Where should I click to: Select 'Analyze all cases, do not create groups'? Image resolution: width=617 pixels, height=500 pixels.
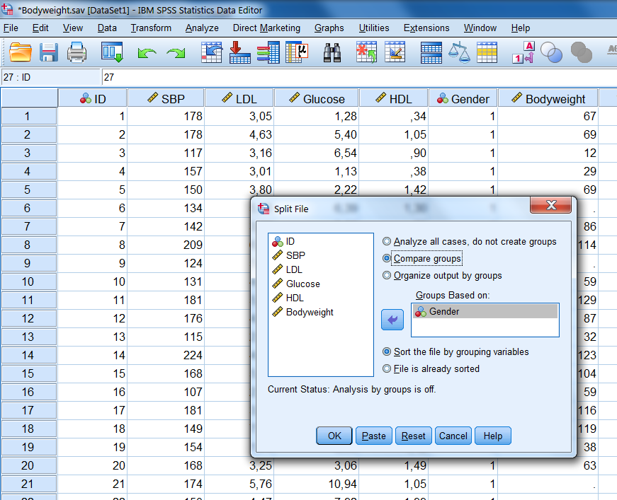click(387, 242)
